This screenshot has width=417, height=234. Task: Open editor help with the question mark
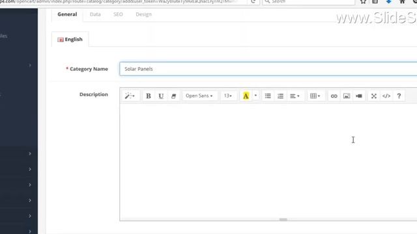399,96
